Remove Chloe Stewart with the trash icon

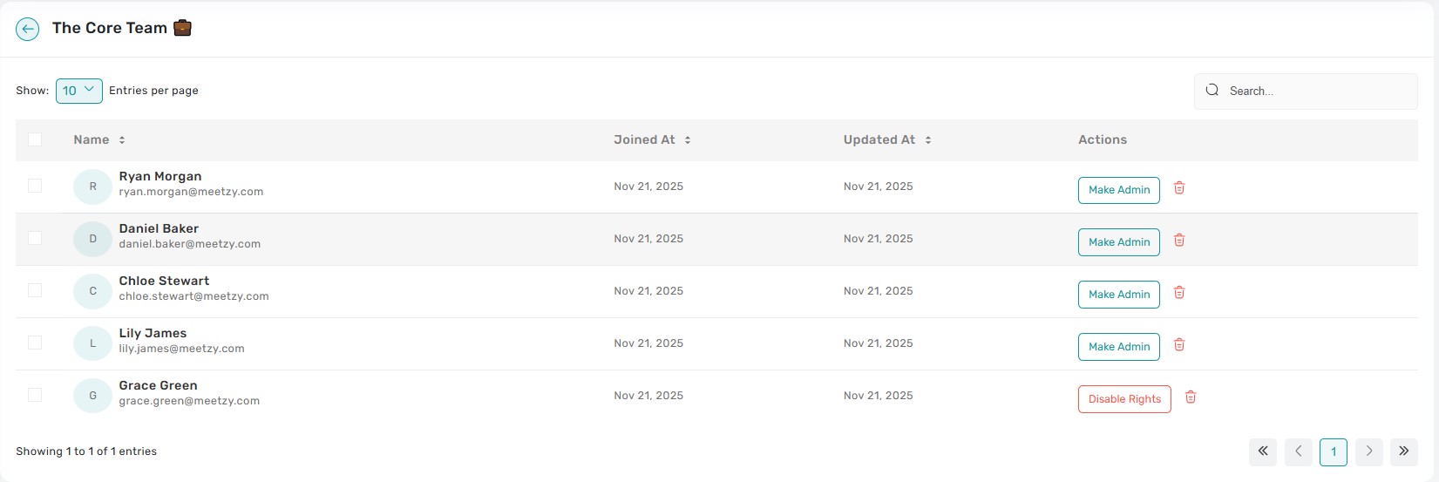1179,293
